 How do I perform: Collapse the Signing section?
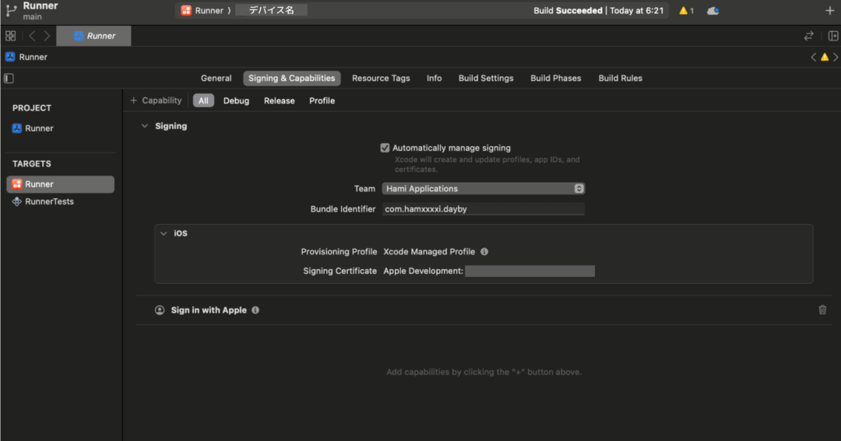[x=145, y=127]
